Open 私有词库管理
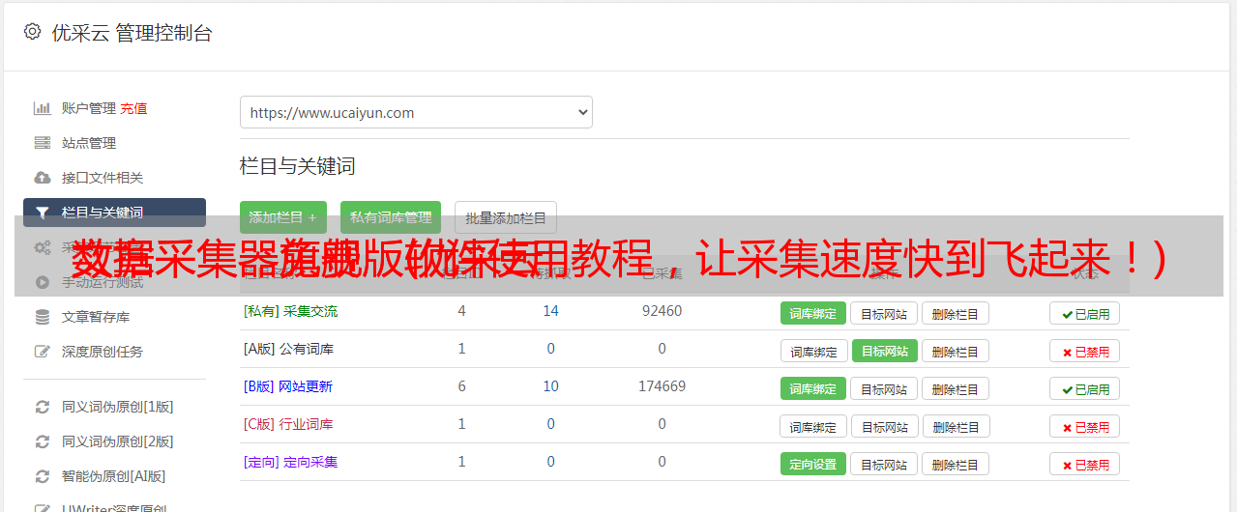 coord(391,218)
